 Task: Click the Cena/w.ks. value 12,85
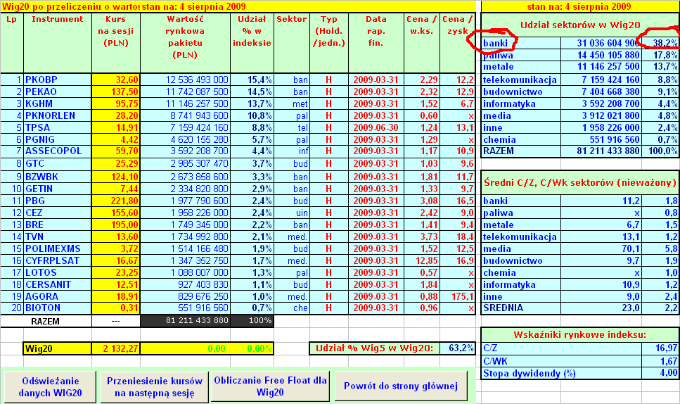[x=422, y=260]
